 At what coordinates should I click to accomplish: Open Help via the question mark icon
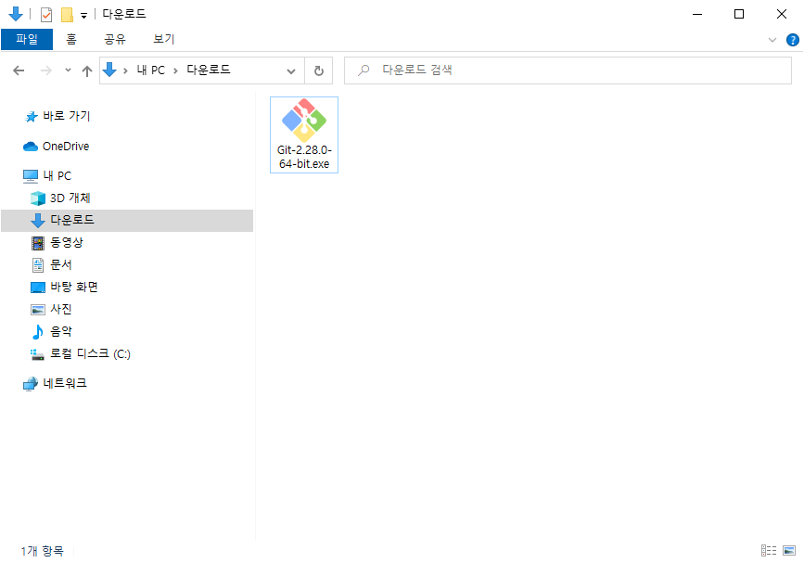[x=792, y=40]
